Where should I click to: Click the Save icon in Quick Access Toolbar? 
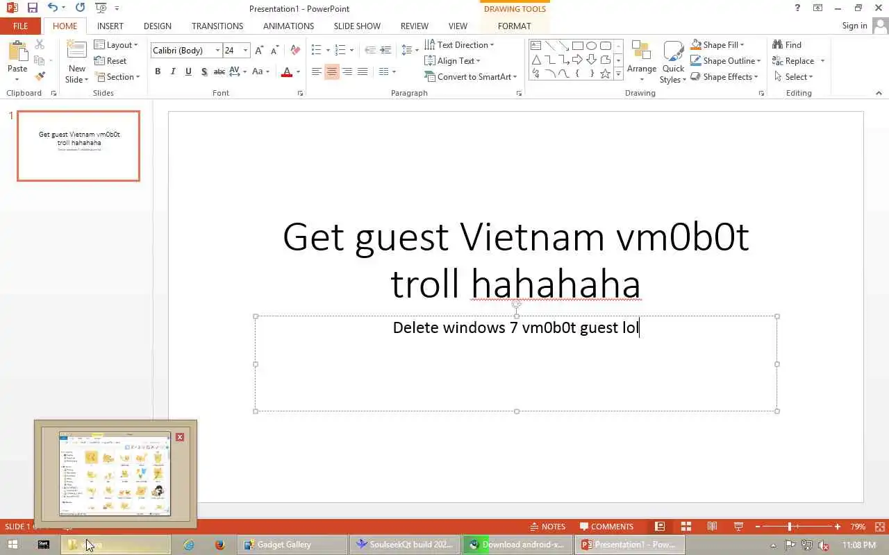pyautogui.click(x=32, y=8)
